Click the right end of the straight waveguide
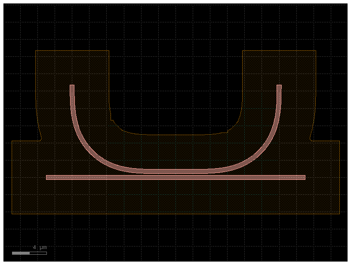The image size is (351, 265). [x=304, y=177]
